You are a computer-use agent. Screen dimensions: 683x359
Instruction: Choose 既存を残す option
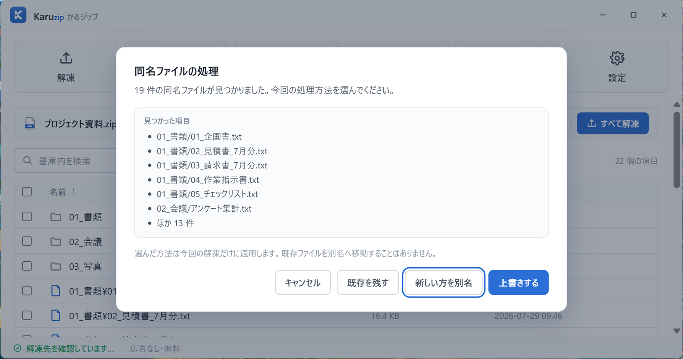[x=368, y=283]
